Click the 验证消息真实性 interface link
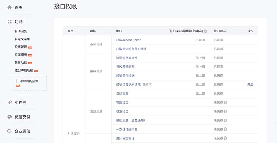This screenshot has width=277, height=143. [127, 58]
